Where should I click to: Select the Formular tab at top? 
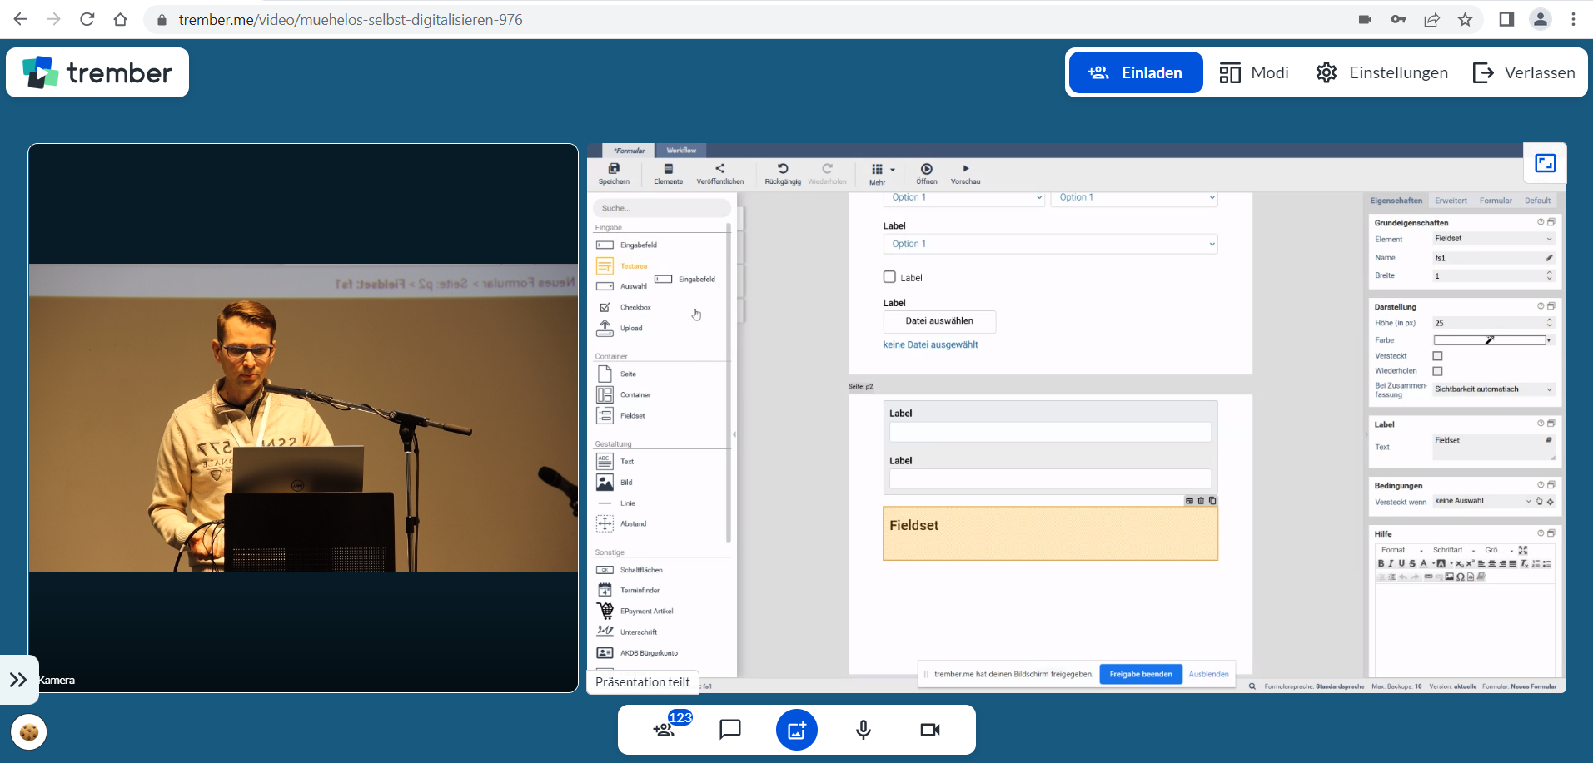629,151
